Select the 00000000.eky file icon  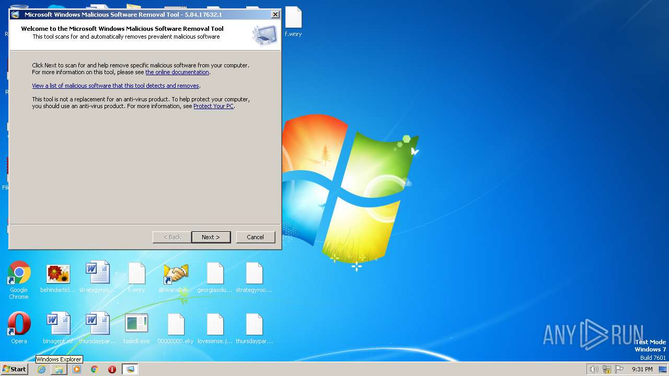[x=176, y=328]
